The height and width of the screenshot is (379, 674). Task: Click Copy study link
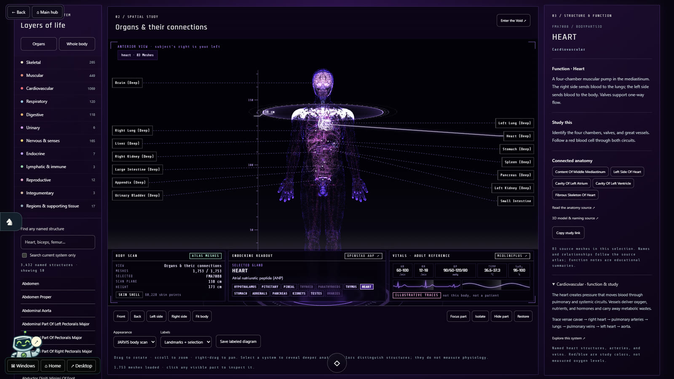[568, 233]
